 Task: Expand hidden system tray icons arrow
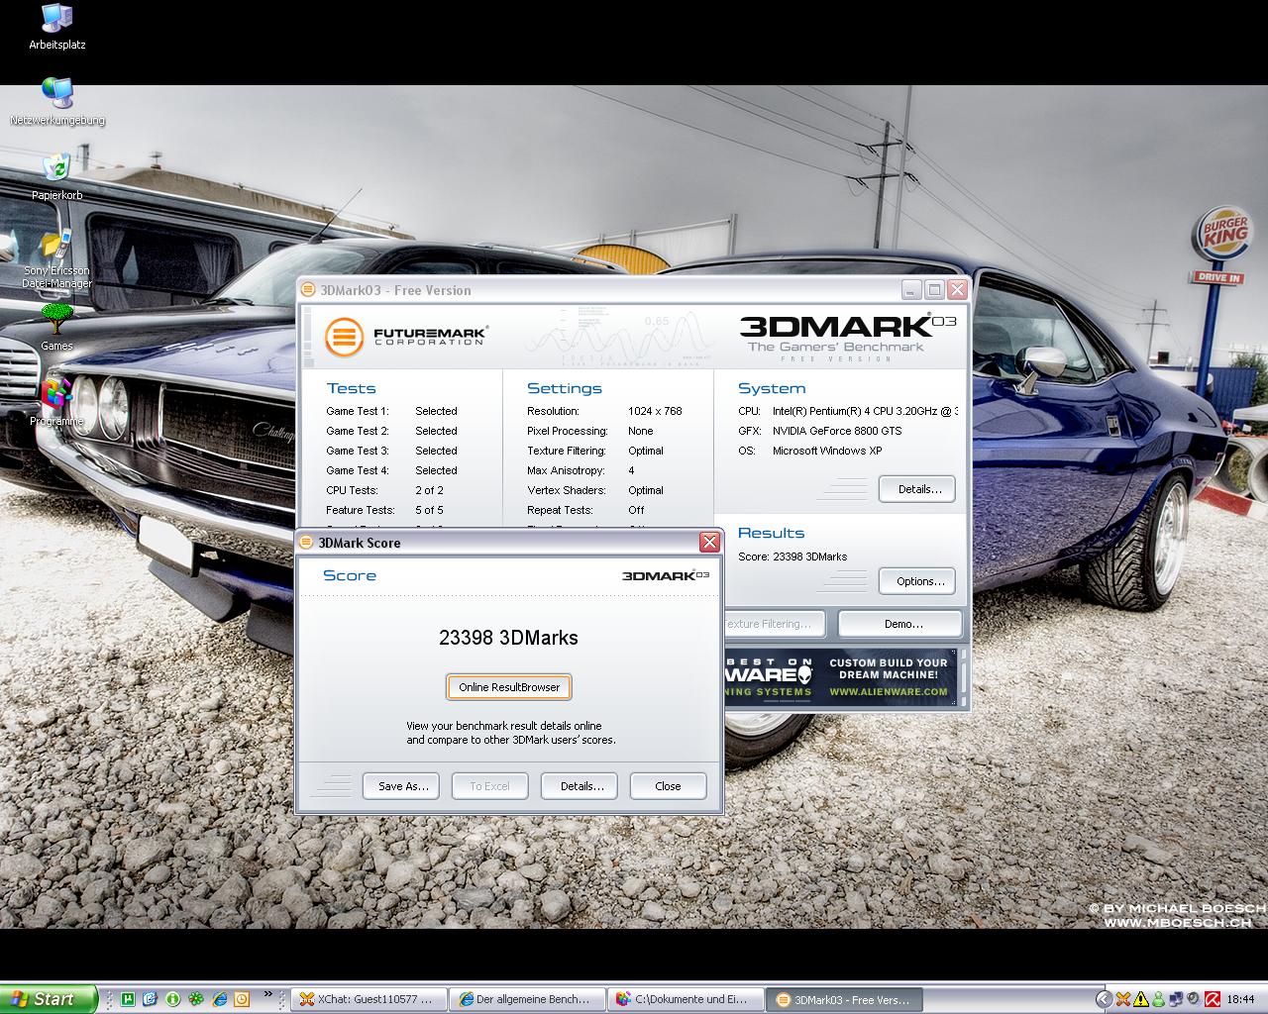tap(1104, 999)
